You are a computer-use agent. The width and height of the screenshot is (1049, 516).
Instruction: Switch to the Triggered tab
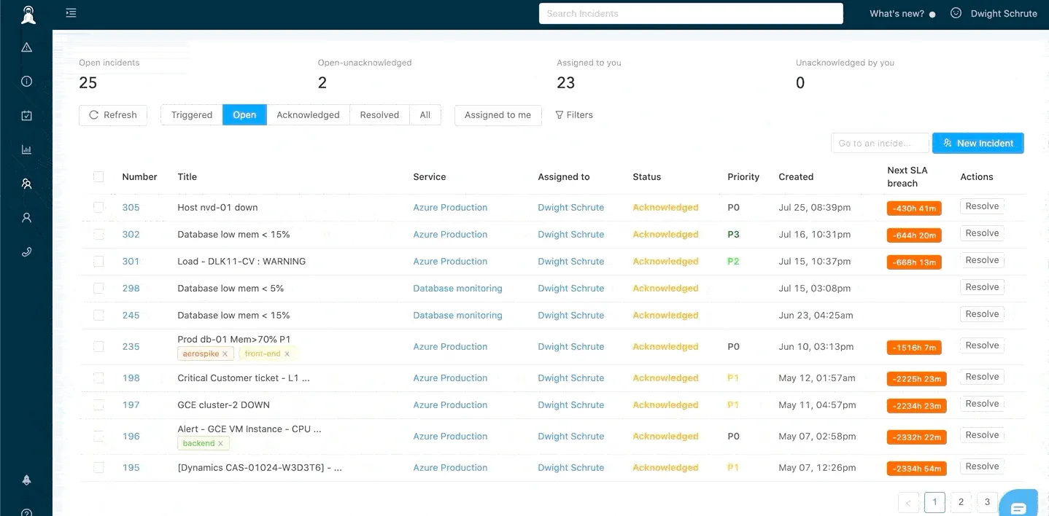[192, 115]
